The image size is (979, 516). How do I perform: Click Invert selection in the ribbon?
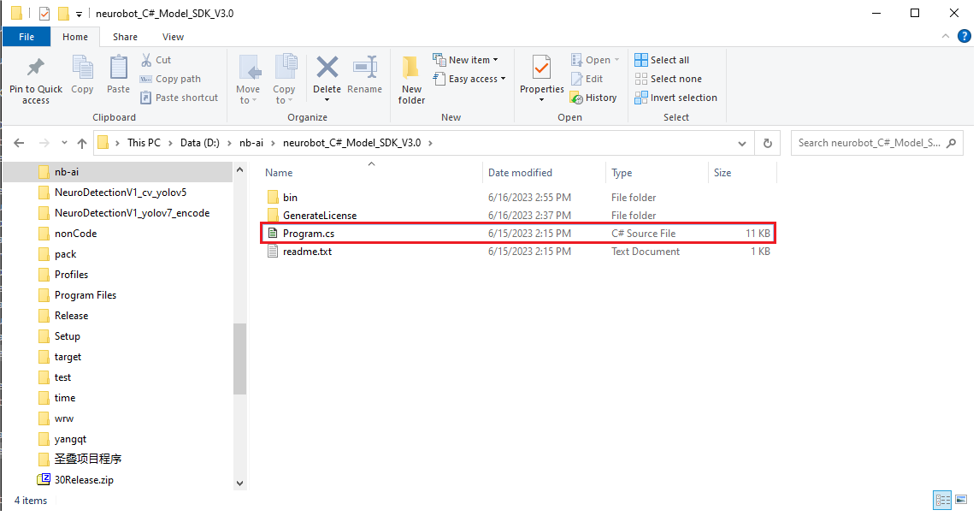pos(675,98)
